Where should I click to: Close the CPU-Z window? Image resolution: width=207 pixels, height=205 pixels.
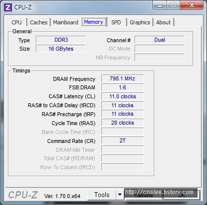coord(192,5)
